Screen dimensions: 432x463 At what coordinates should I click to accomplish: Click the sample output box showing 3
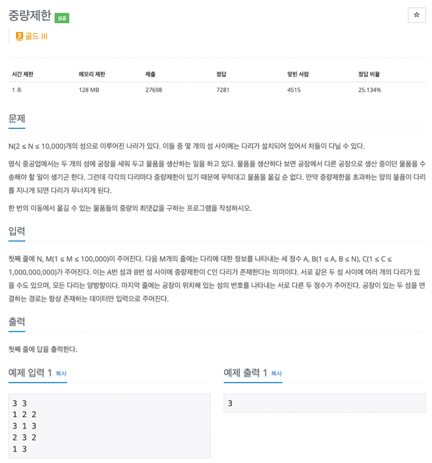tap(324, 403)
